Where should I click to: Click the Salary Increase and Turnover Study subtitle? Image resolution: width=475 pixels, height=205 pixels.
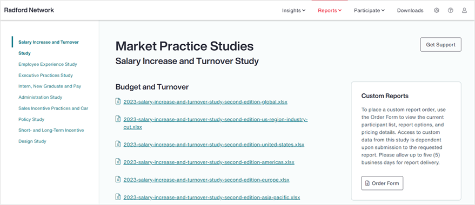coord(187,61)
